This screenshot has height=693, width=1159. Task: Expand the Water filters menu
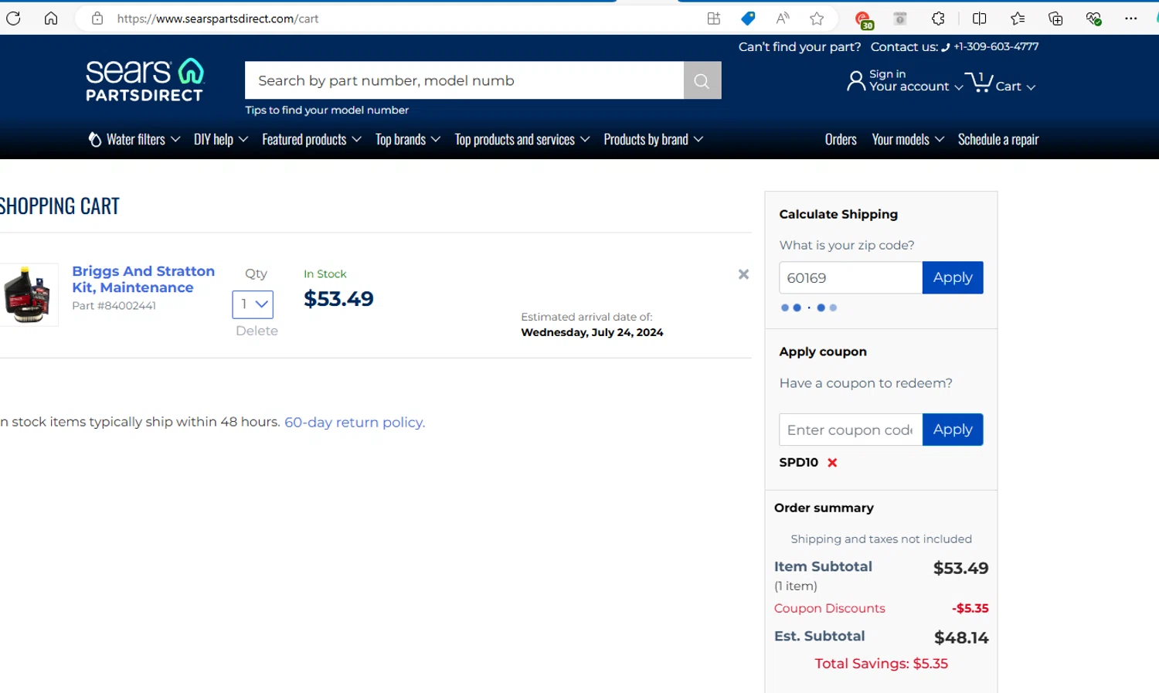click(134, 140)
